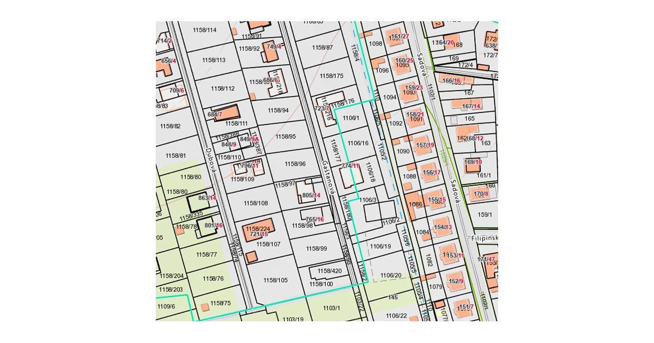Click parcel 1158/87

(322, 48)
